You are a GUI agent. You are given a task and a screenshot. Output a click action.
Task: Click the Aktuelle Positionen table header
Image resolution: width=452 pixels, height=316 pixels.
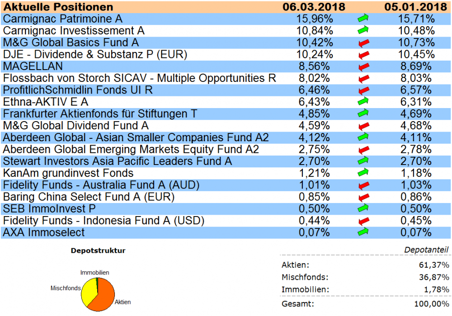[58, 7]
